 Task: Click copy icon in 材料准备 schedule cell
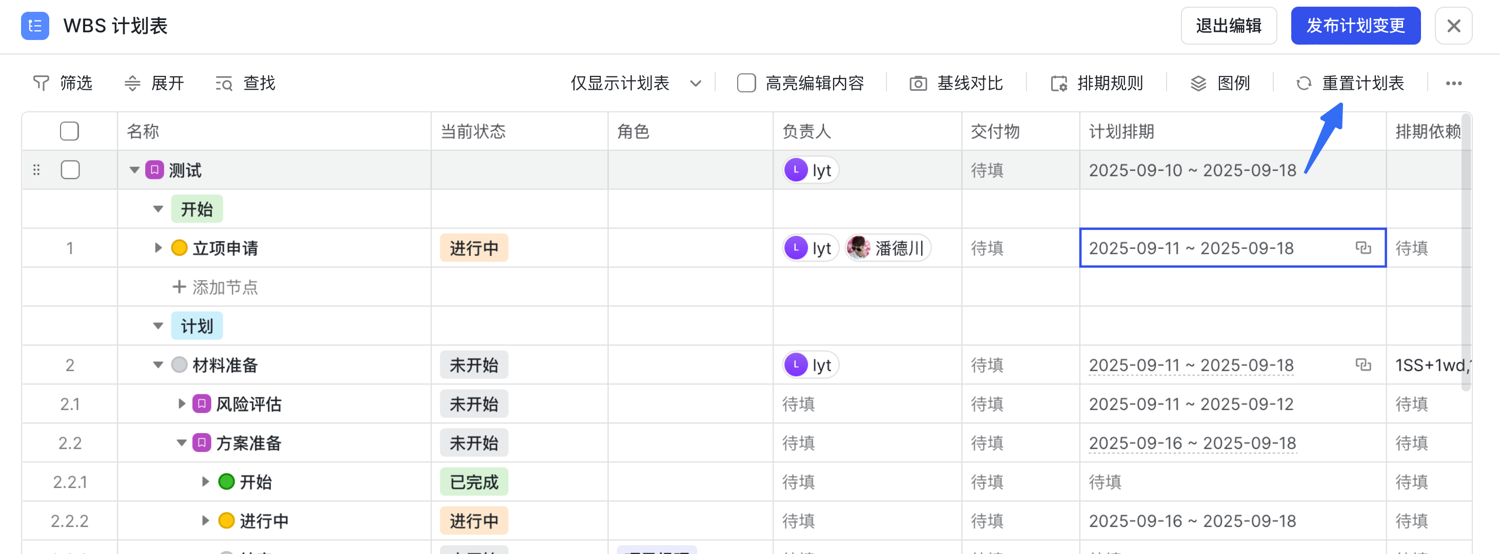[1363, 365]
